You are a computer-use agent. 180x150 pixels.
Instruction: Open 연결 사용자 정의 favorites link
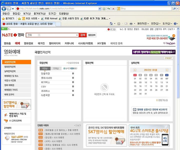click(69, 18)
